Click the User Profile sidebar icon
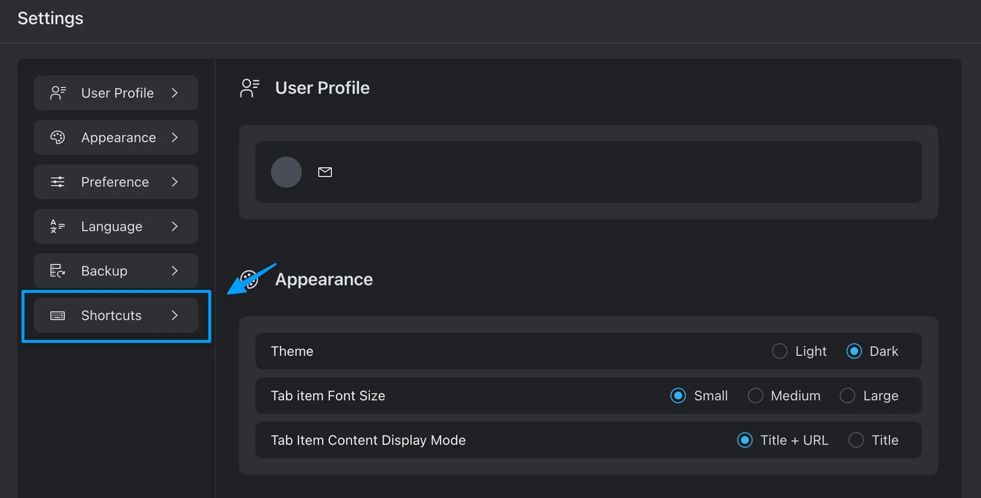Screen dimensions: 981x498 coord(58,93)
